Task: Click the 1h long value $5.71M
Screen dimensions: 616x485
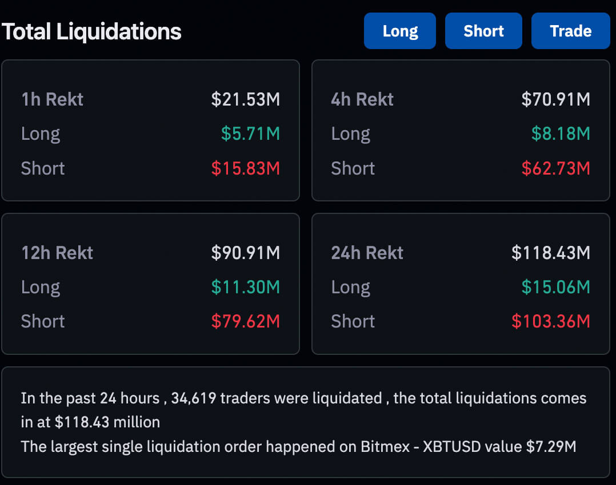Action: click(x=251, y=134)
